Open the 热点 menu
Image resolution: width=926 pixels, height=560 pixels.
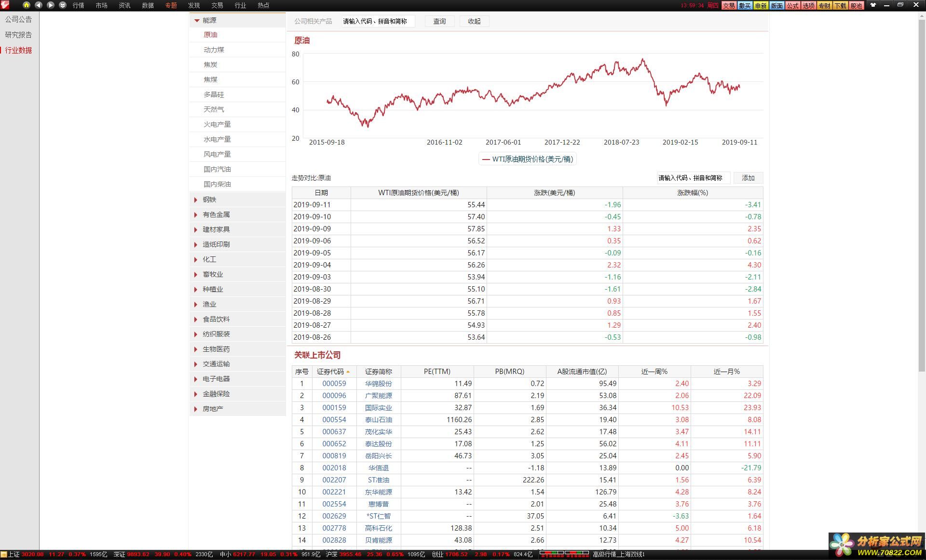(264, 5)
